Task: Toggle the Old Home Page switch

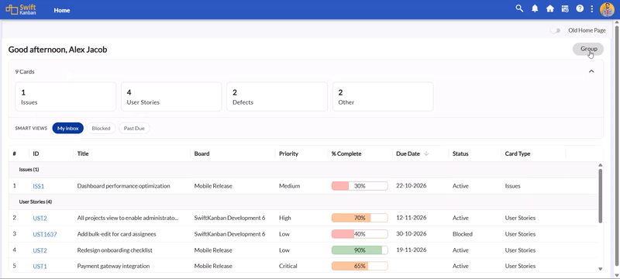Action: pos(555,30)
